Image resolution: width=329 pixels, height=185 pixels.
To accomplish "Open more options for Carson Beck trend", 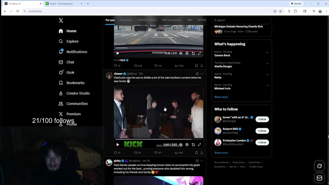I will point(267,52).
